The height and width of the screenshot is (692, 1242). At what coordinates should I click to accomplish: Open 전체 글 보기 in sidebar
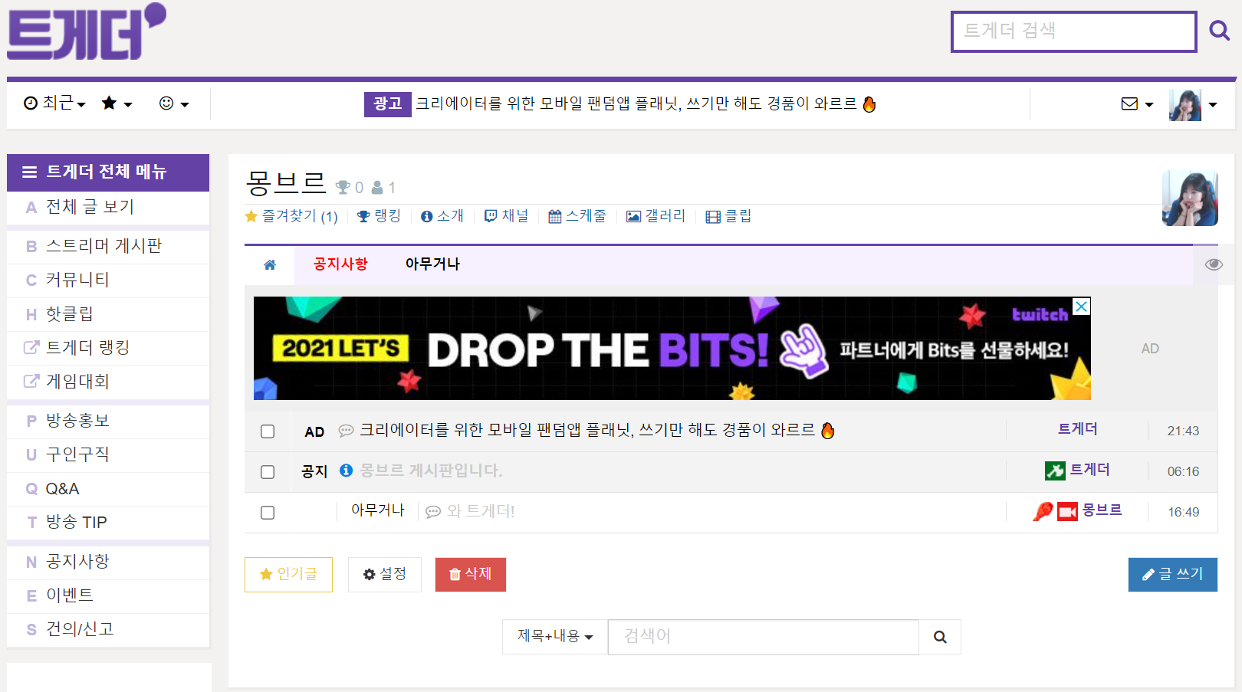pyautogui.click(x=108, y=207)
